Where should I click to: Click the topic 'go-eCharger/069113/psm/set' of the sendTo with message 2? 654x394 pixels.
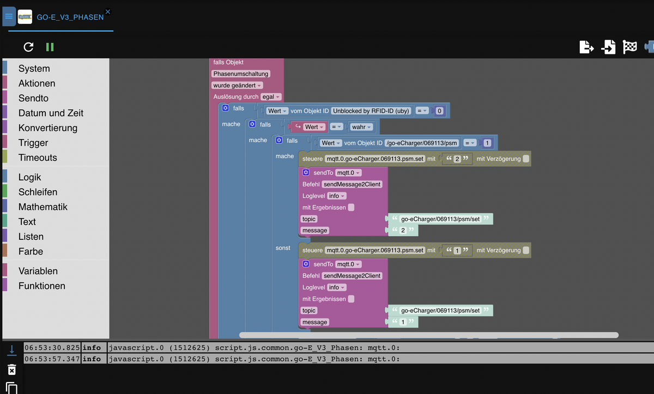click(x=440, y=219)
